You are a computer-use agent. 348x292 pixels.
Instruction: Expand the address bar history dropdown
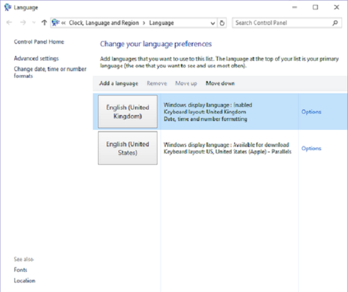212,23
